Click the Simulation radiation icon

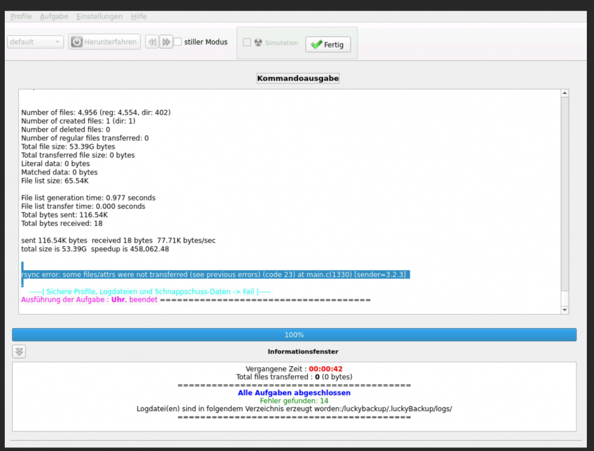tap(258, 42)
